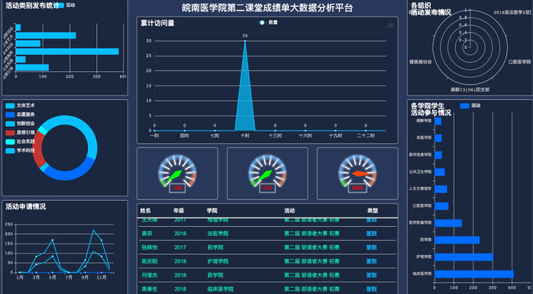Click the peak data point labeled 30
Viewport: 533px width, 294px height.
point(245,40)
